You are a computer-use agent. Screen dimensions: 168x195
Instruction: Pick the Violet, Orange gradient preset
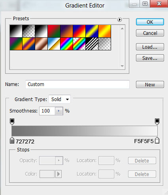click(x=66, y=31)
